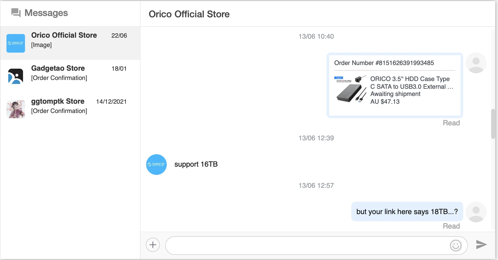498x260 pixels.
Task: Focus the message text input field
Action: (317, 246)
